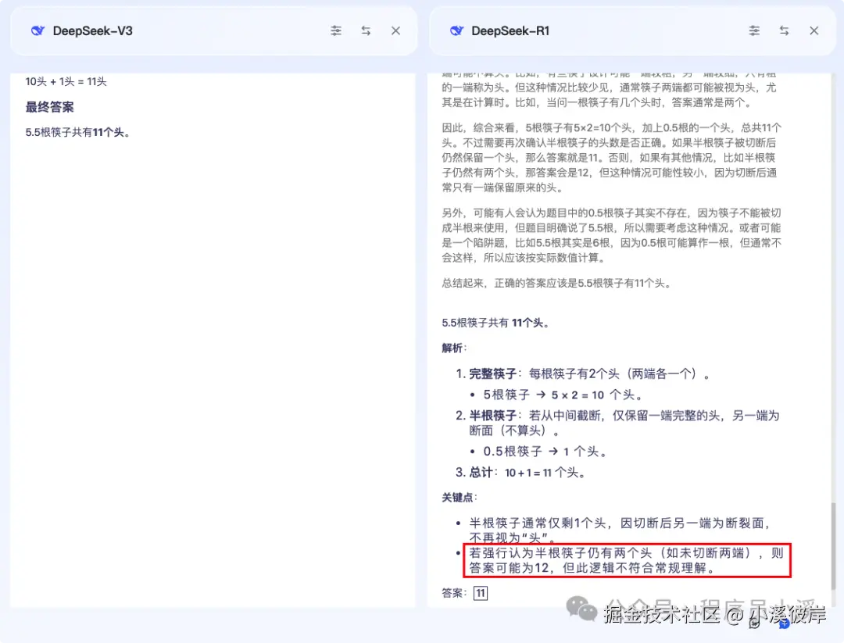Select the DeepSeek whale logo on the right panel
Screen dimensions: 844x643
tap(456, 30)
